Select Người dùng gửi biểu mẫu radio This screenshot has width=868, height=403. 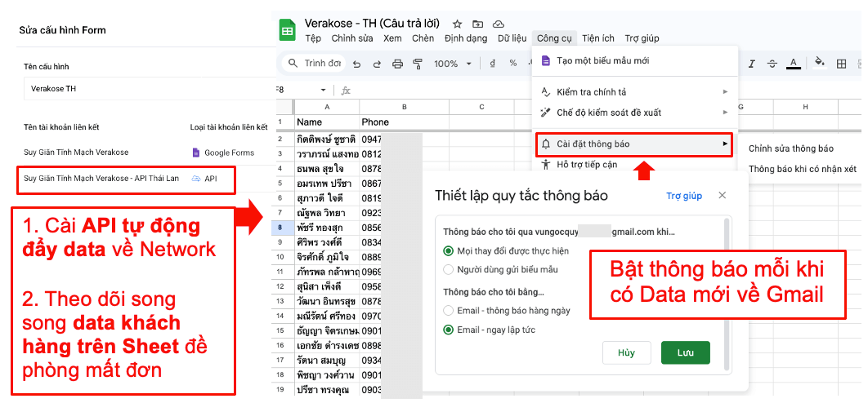[x=449, y=270]
